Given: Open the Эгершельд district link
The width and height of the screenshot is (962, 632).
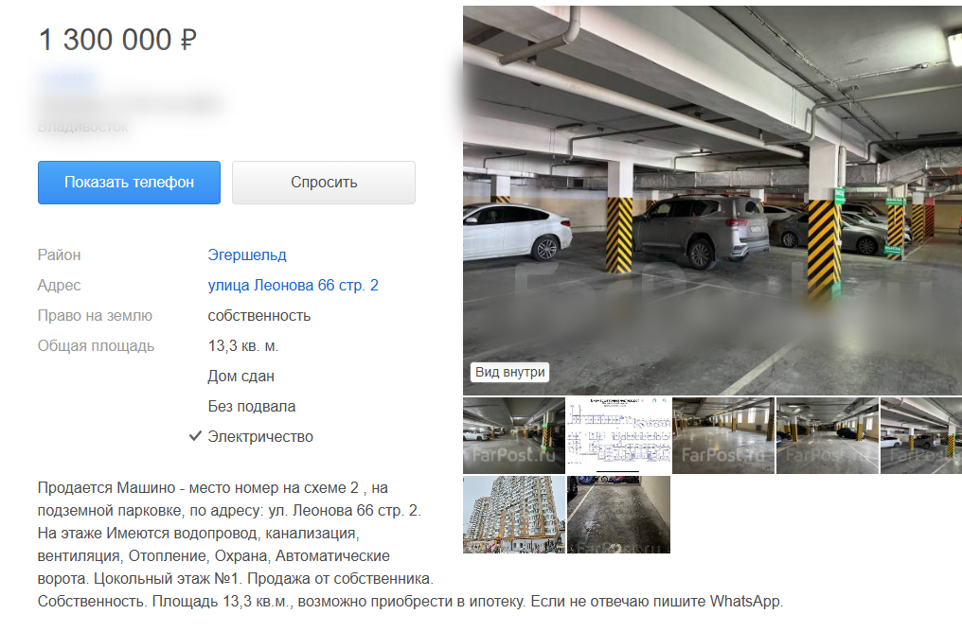Looking at the screenshot, I should (x=246, y=255).
